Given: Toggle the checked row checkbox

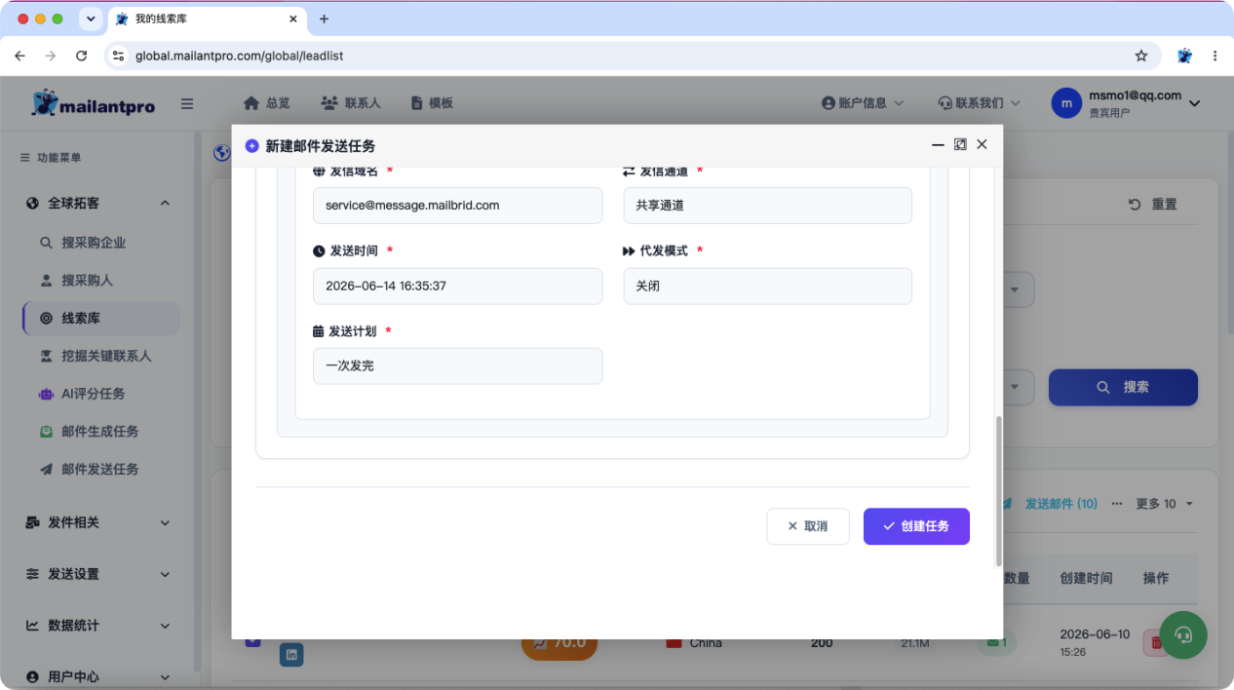Looking at the screenshot, I should [252, 641].
